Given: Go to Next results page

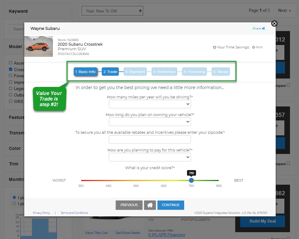Looking at the screenshot, I should point(284,11).
